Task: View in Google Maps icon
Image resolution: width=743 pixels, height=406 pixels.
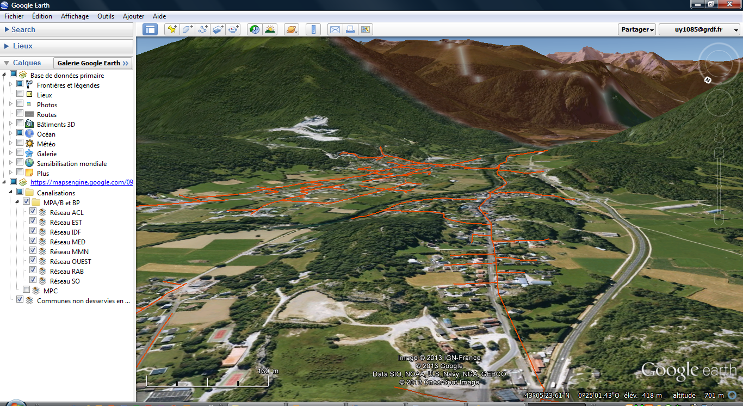Action: click(366, 29)
